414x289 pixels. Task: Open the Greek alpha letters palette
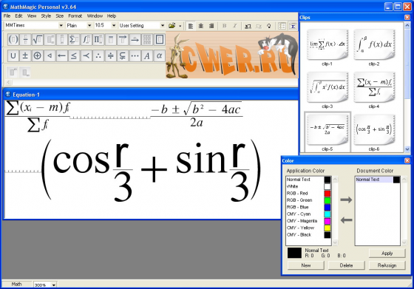click(159, 55)
